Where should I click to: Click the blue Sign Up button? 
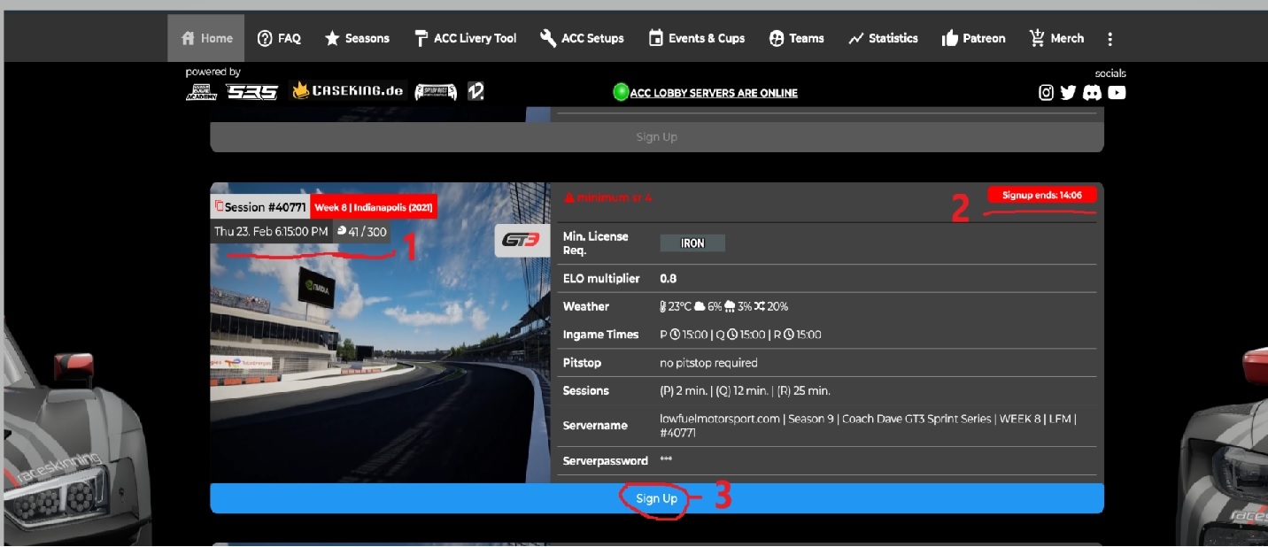coord(655,497)
